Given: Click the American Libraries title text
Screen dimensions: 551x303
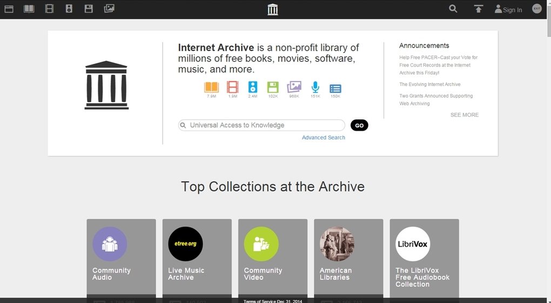Looking at the screenshot, I should click(x=335, y=274).
